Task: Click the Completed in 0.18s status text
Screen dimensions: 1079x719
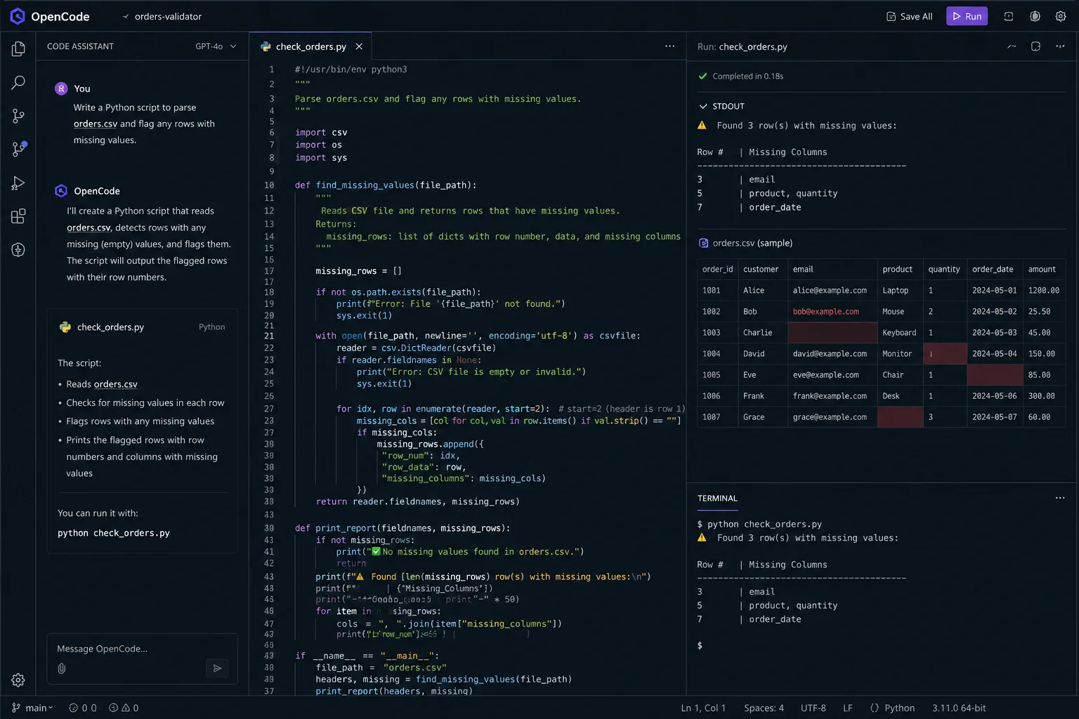Action: tap(747, 76)
